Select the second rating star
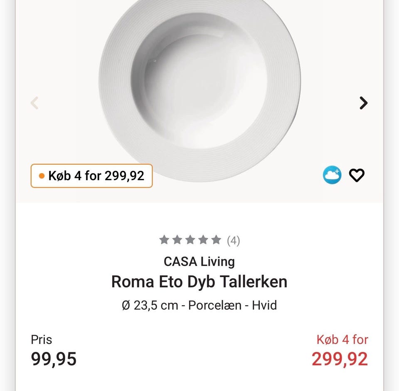 (x=177, y=240)
